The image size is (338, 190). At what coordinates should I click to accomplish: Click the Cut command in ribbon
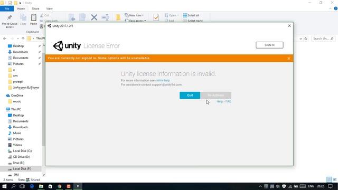(x=44, y=15)
